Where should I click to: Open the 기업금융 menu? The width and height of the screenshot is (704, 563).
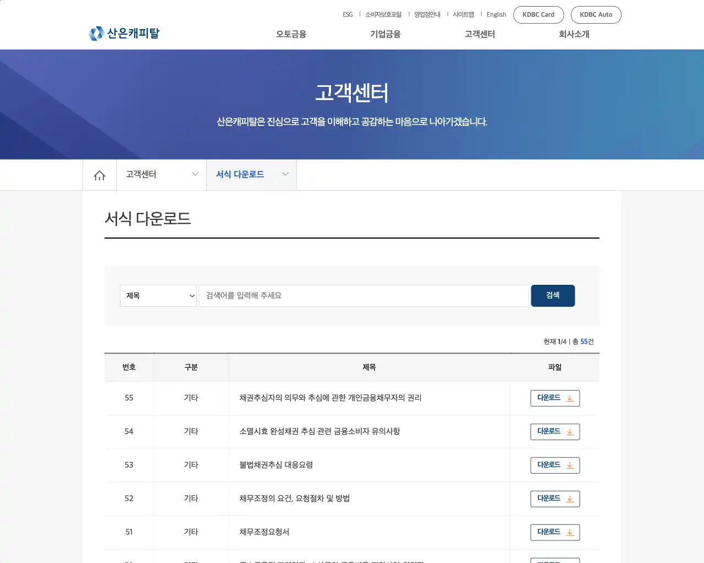click(x=385, y=34)
